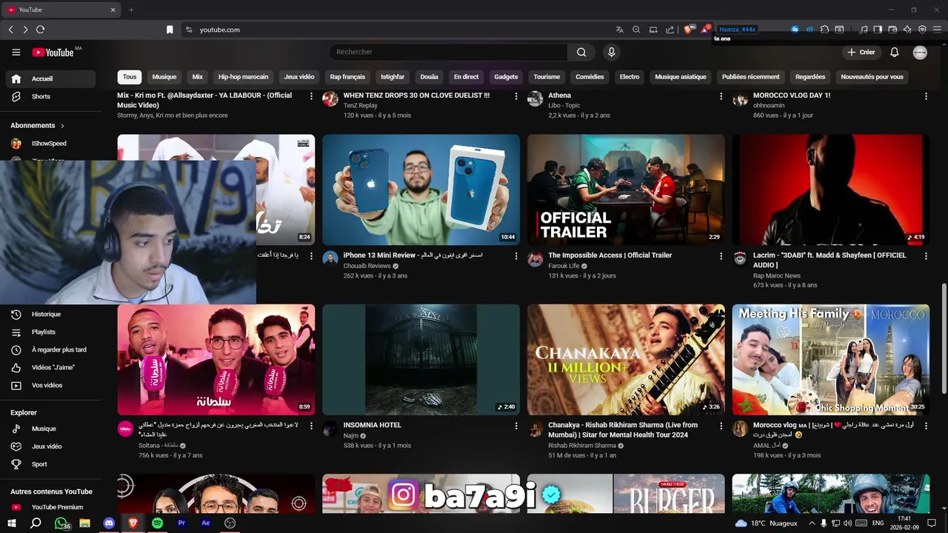The height and width of the screenshot is (533, 948).
Task: Open the Brave wallet icon
Action: point(892,30)
